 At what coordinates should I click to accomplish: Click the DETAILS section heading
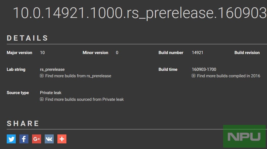(28, 38)
